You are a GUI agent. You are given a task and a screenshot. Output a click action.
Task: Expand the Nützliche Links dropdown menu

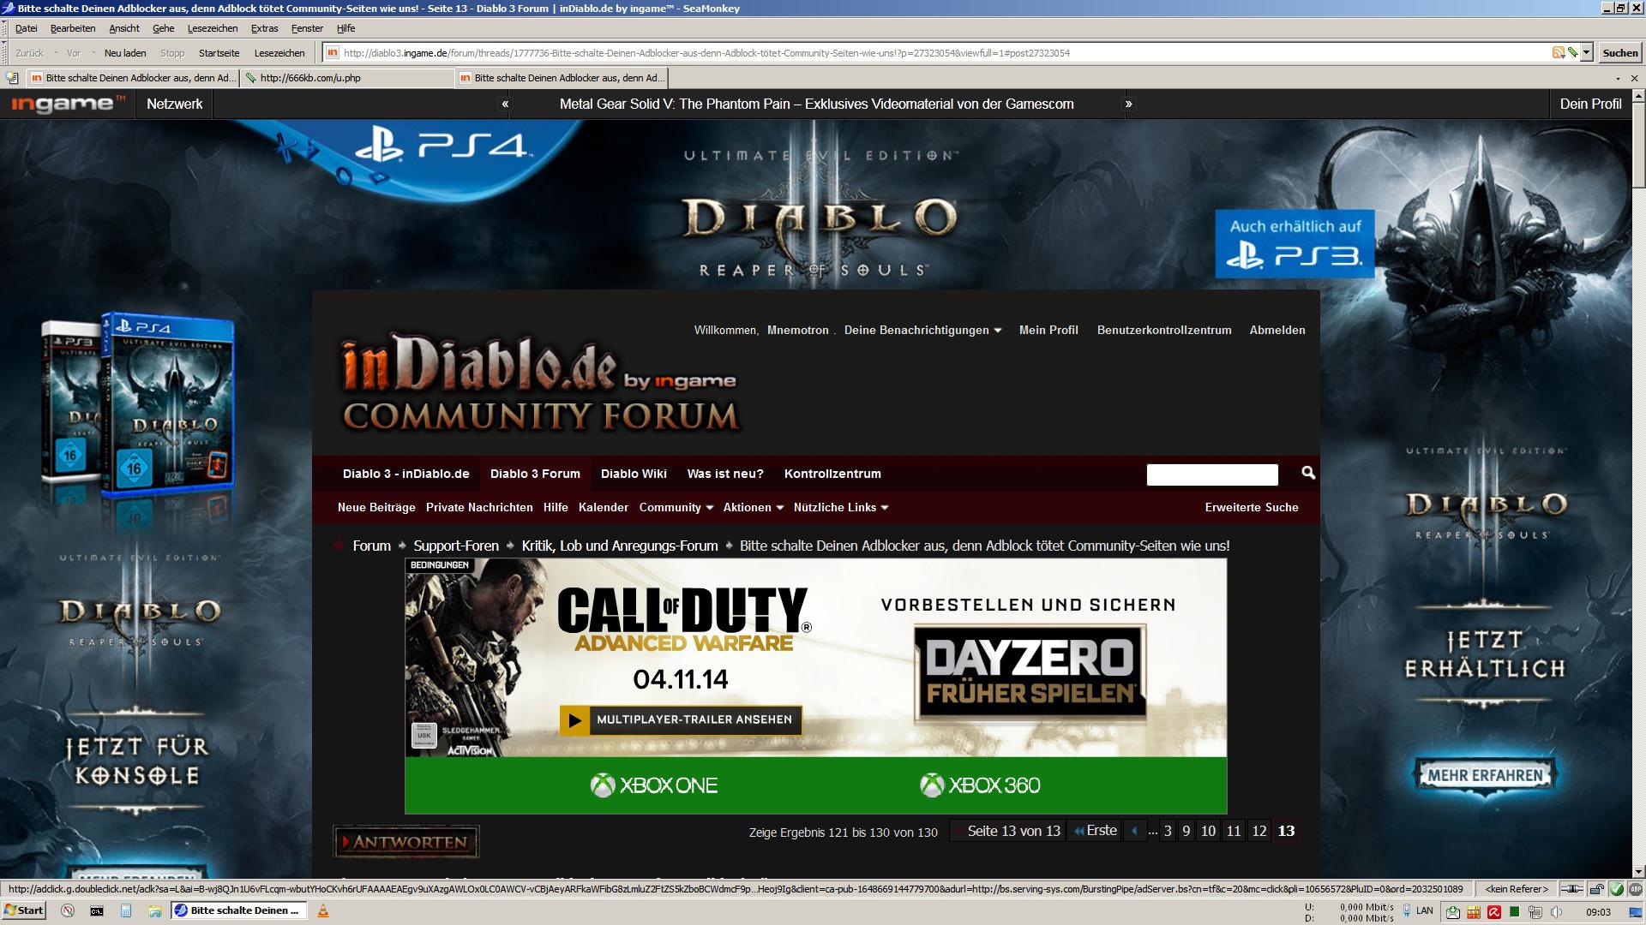841,507
